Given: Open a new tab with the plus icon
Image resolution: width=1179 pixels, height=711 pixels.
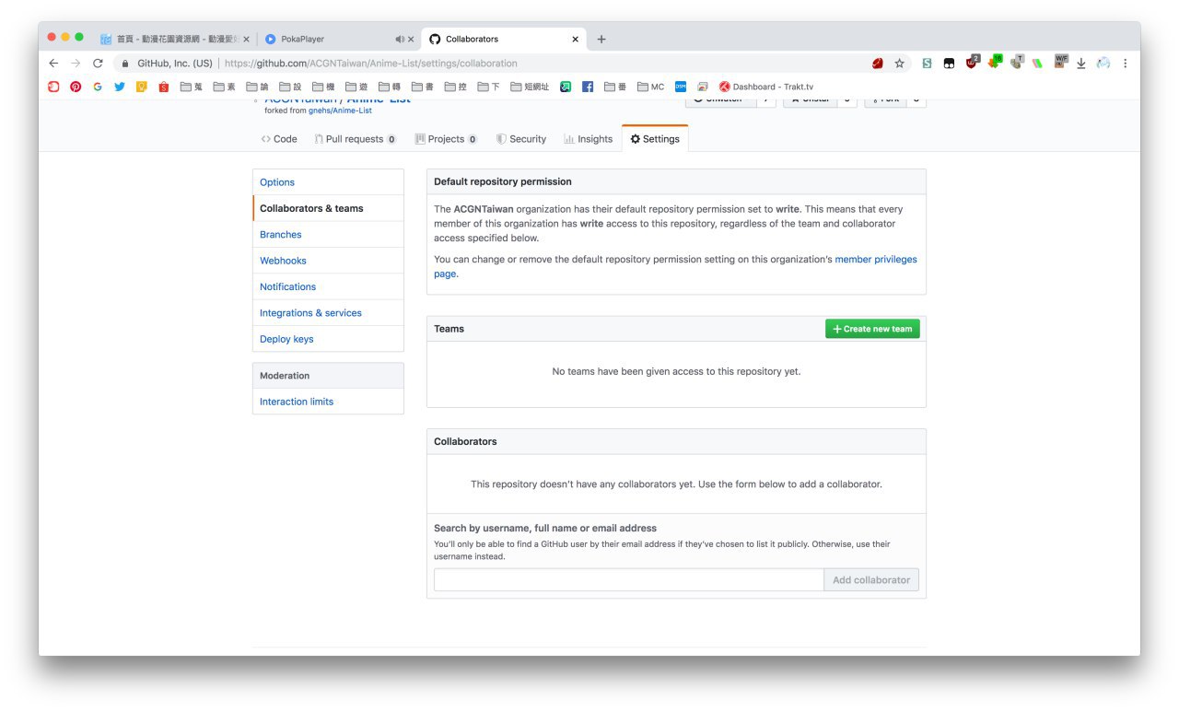Looking at the screenshot, I should click(x=601, y=39).
